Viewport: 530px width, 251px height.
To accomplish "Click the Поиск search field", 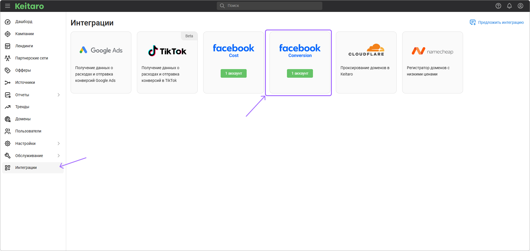I will (269, 6).
